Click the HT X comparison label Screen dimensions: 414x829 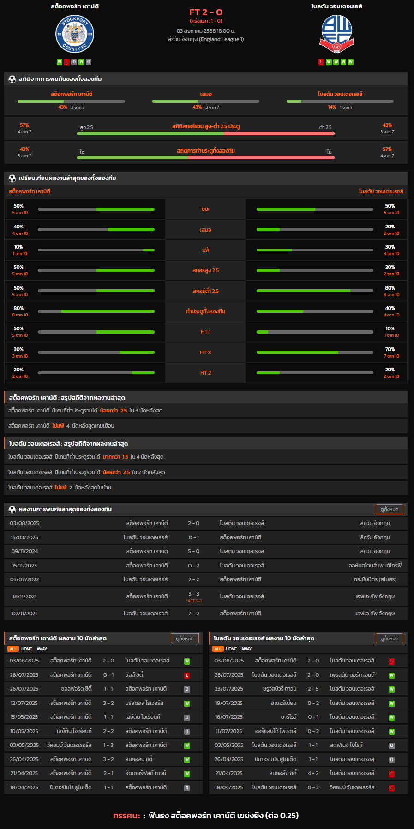[206, 352]
